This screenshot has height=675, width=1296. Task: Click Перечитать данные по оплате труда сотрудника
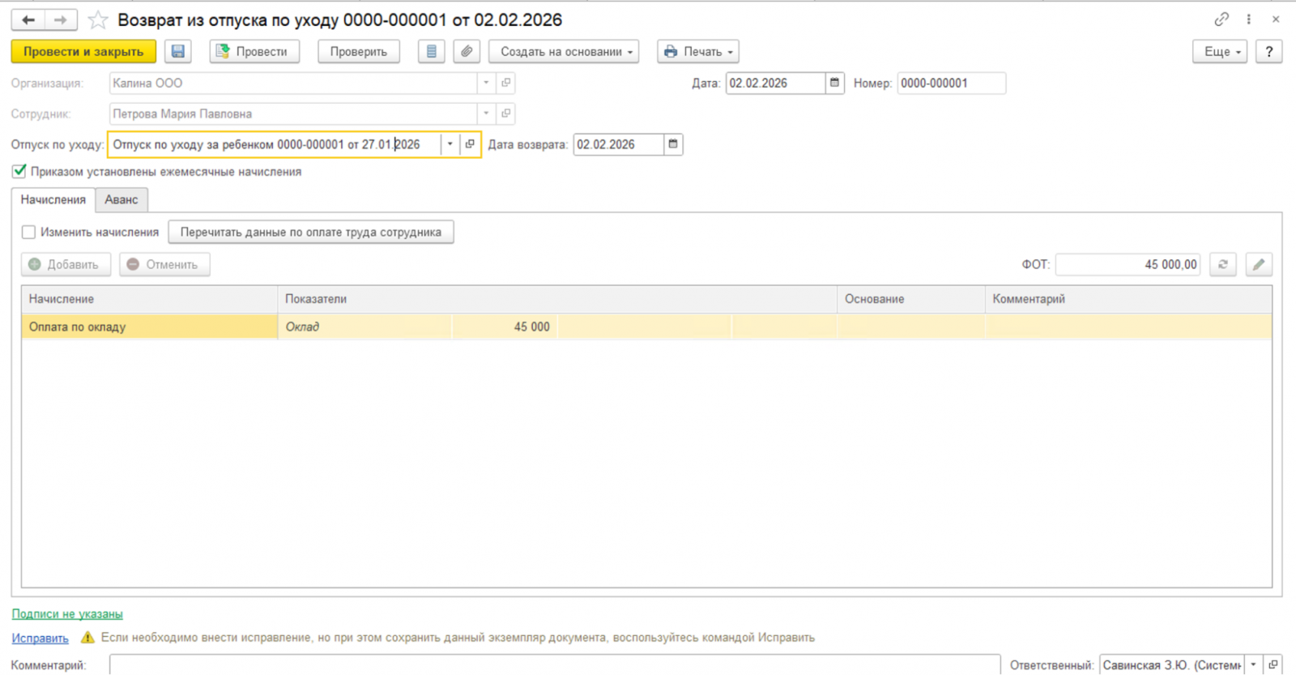[311, 233]
